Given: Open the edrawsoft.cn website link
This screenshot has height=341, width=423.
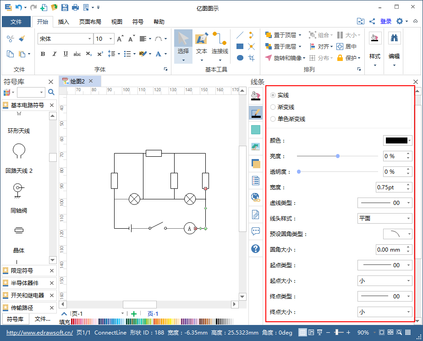Looking at the screenshot, I should click(40, 333).
